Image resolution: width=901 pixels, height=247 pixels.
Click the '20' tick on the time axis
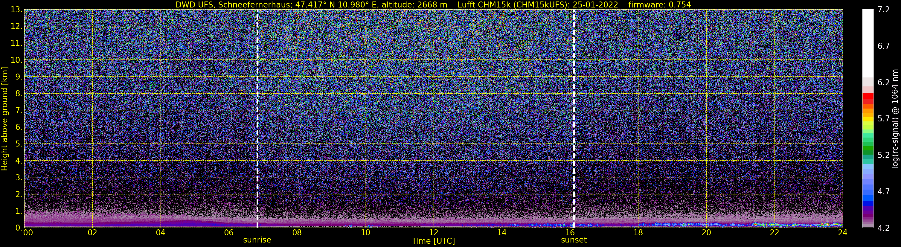click(706, 233)
